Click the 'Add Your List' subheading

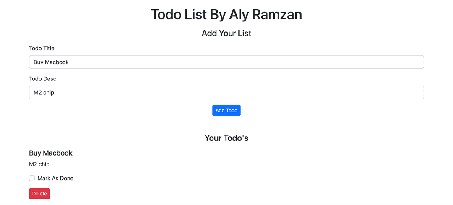tap(226, 33)
